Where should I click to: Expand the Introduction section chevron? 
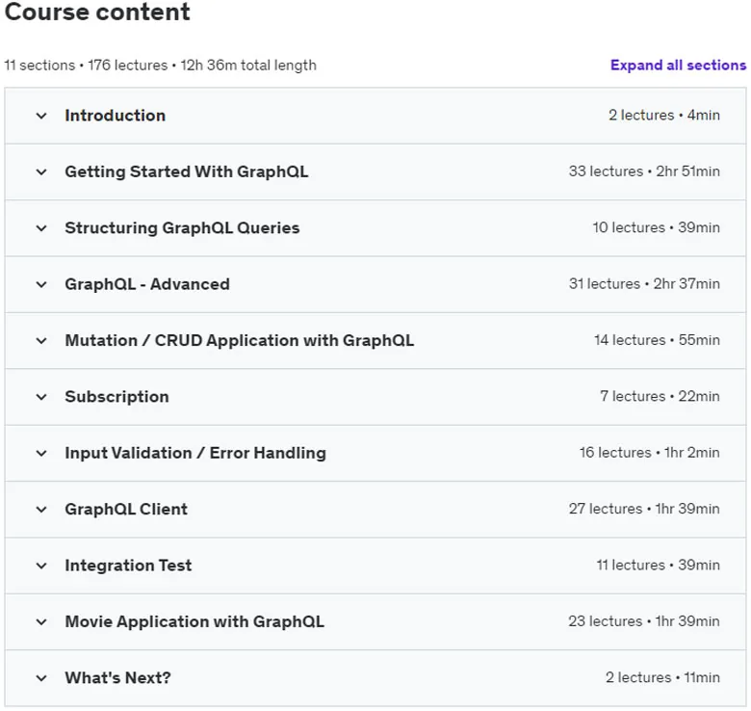pos(41,116)
